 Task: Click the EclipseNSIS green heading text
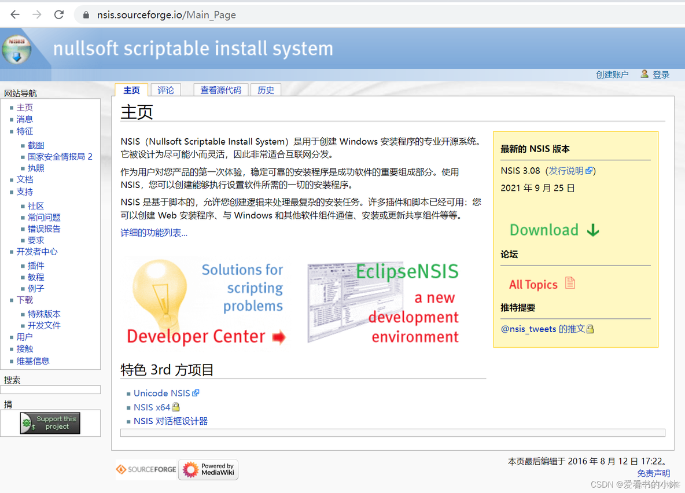click(x=407, y=271)
